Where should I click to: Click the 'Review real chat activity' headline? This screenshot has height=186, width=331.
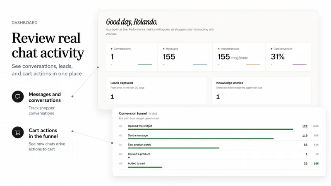(x=48, y=45)
